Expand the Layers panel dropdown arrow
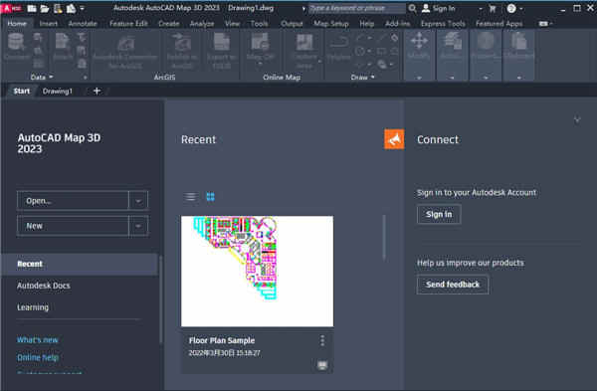Image resolution: width=597 pixels, height=391 pixels. click(x=452, y=78)
